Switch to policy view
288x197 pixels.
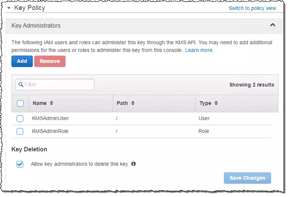(252, 8)
